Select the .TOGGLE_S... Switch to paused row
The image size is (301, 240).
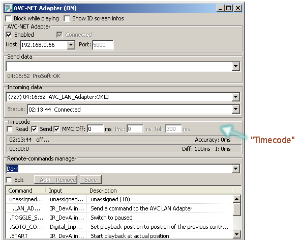click(119, 218)
